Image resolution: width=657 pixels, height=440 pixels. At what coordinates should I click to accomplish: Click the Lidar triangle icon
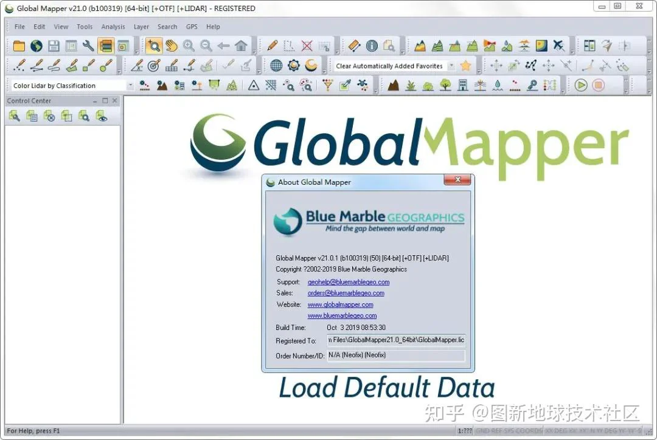point(254,86)
